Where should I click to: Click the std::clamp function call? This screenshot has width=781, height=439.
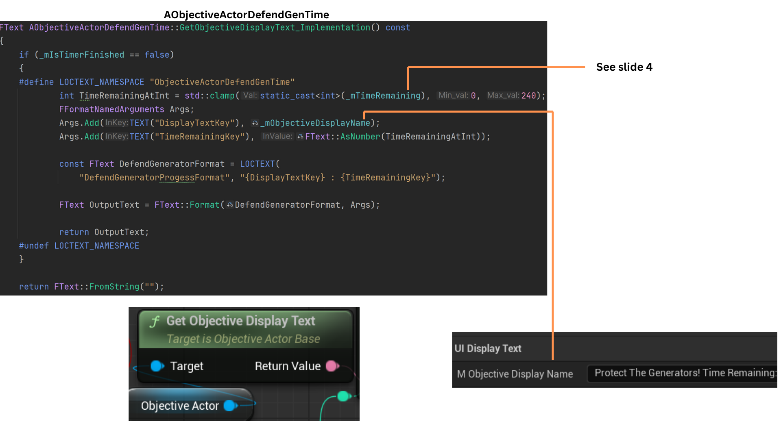coord(209,96)
